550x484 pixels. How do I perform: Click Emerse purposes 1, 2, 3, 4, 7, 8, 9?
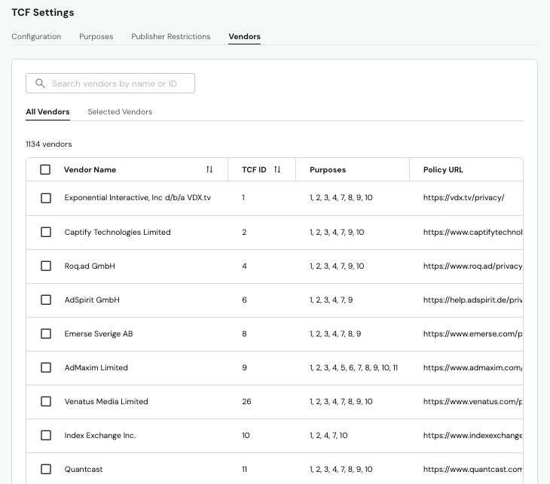(x=335, y=333)
